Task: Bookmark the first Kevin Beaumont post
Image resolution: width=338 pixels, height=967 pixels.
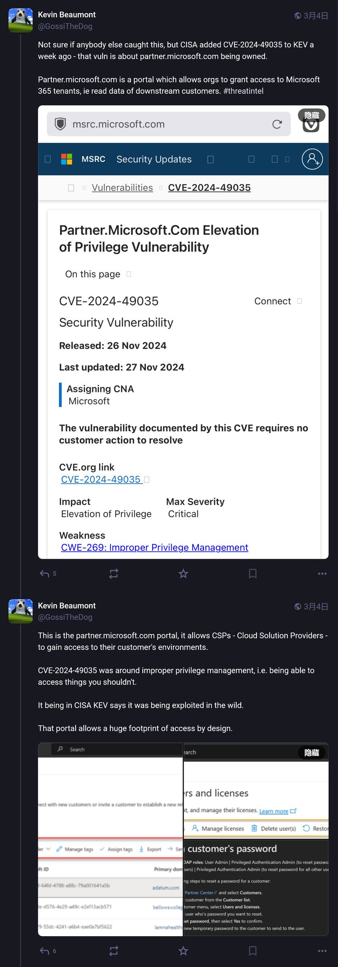Action: pyautogui.click(x=253, y=573)
